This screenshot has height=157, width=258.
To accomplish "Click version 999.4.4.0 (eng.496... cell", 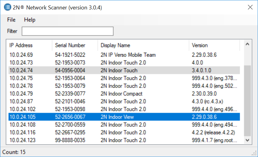I will tap(214, 109).
